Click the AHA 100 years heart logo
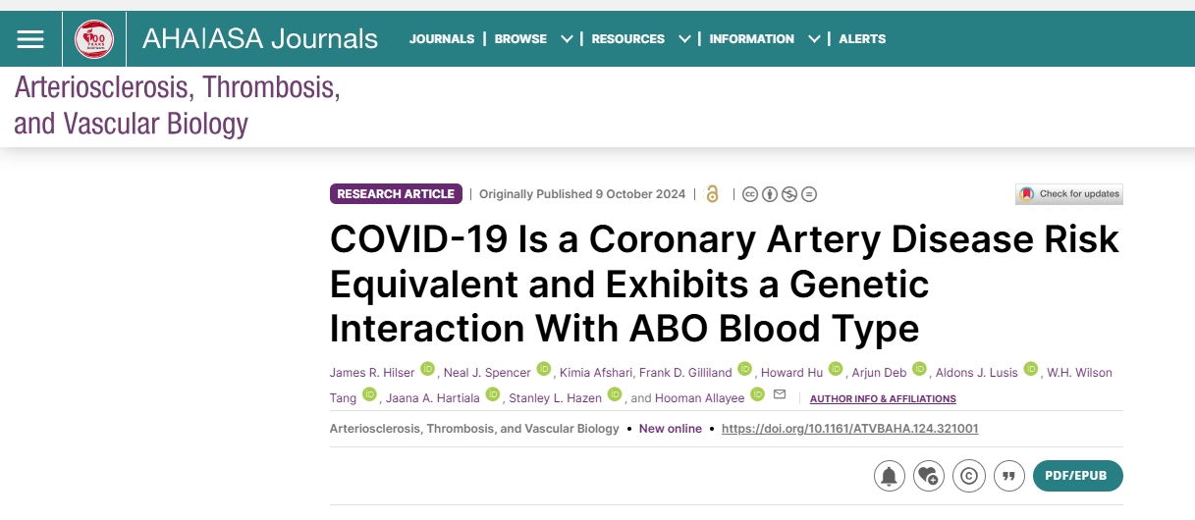The image size is (1195, 520). (x=94, y=39)
